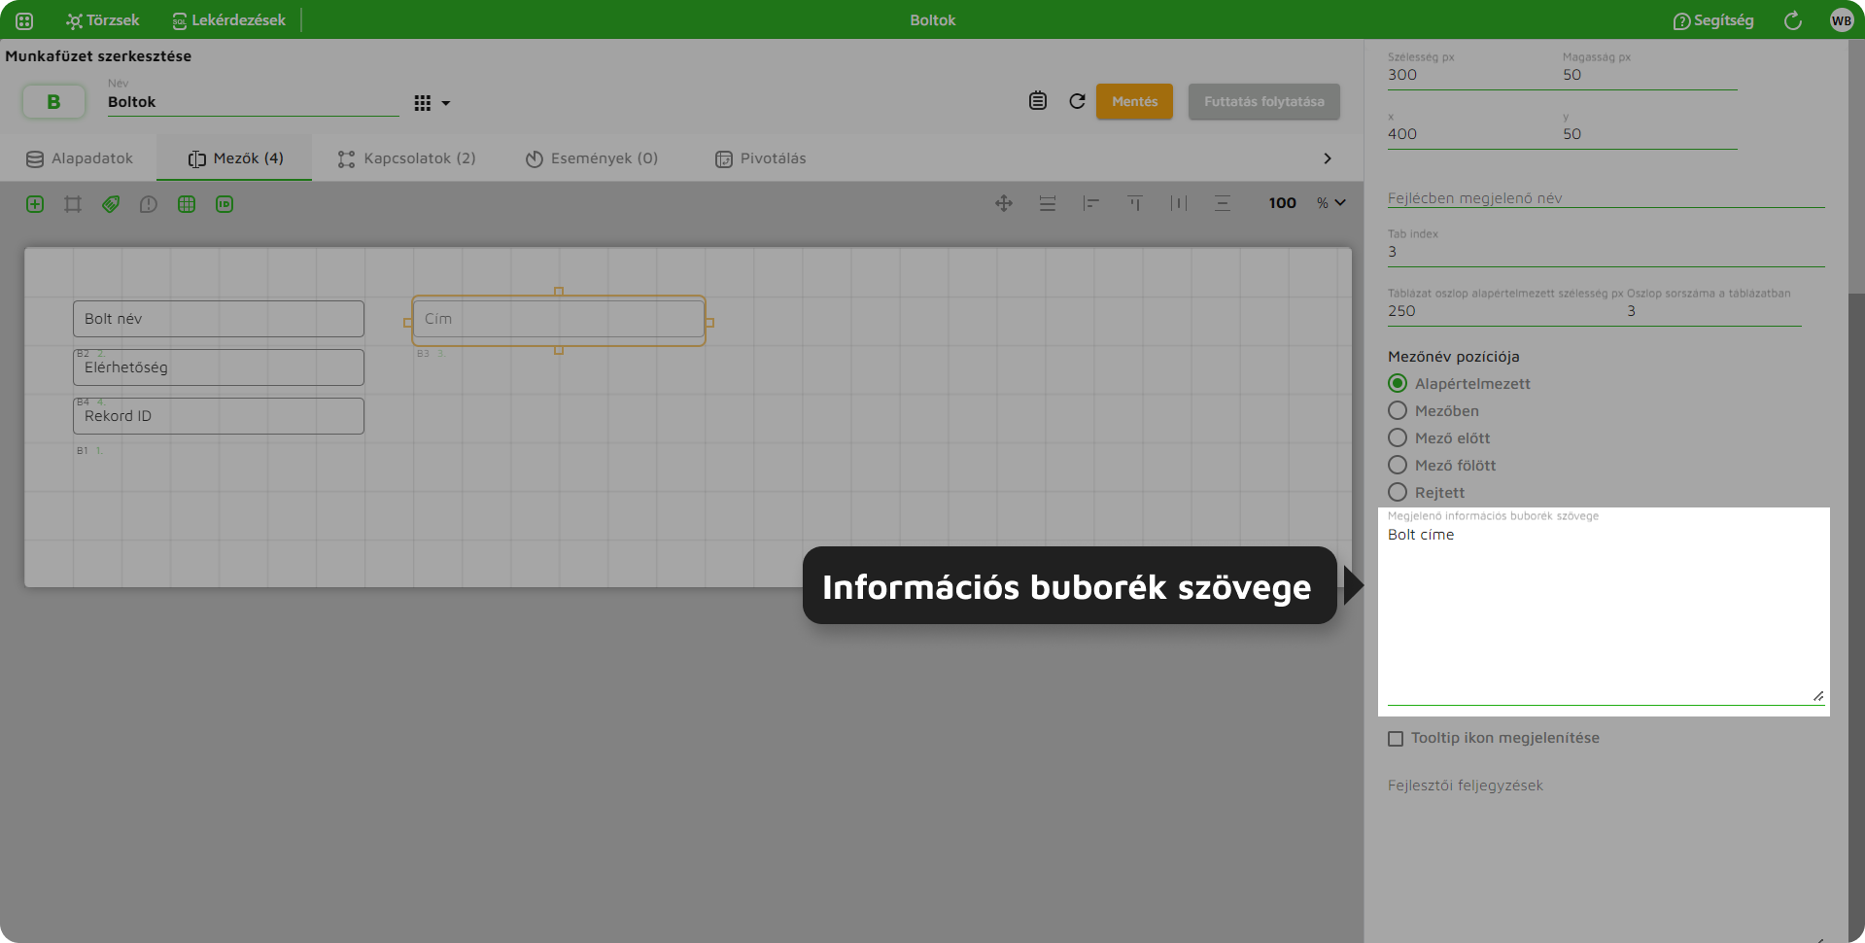
Task: Click the Futtatás folytatása button
Action: [1263, 101]
